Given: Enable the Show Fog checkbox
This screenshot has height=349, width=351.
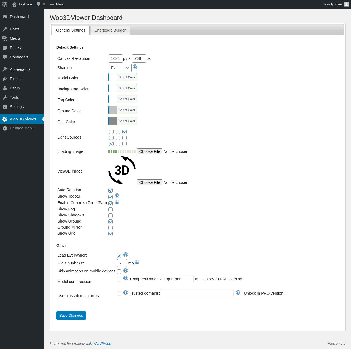Looking at the screenshot, I should coord(111,210).
